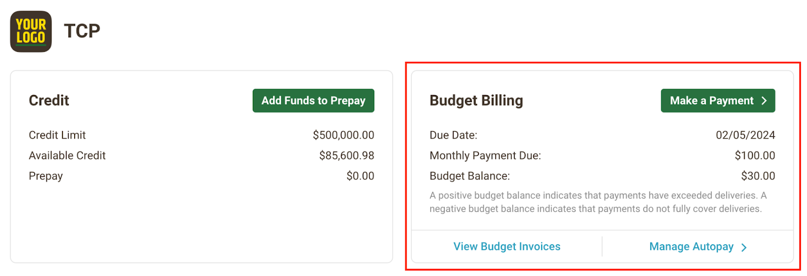807x276 pixels.
Task: Open Add Funds to Prepay
Action: point(313,101)
